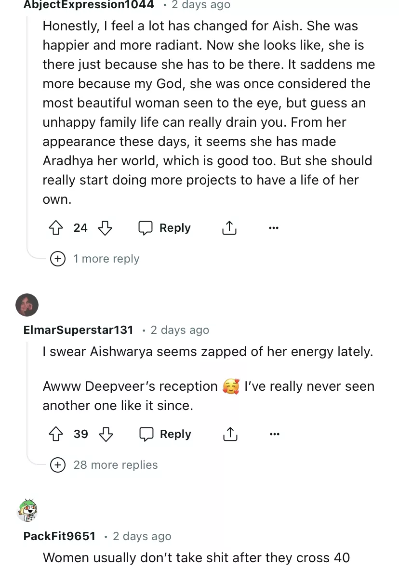This screenshot has width=399, height=569.
Task: Share ElmarSuperstar131's comment
Action: pos(230,434)
